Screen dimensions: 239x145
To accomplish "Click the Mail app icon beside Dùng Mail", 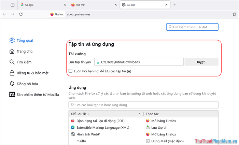I will 147,141.
